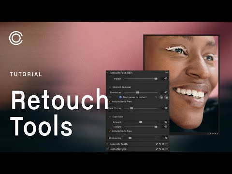The width and height of the screenshot is (232, 174).
Task: Click the Blemishes slider handle
Action: tap(138, 92)
